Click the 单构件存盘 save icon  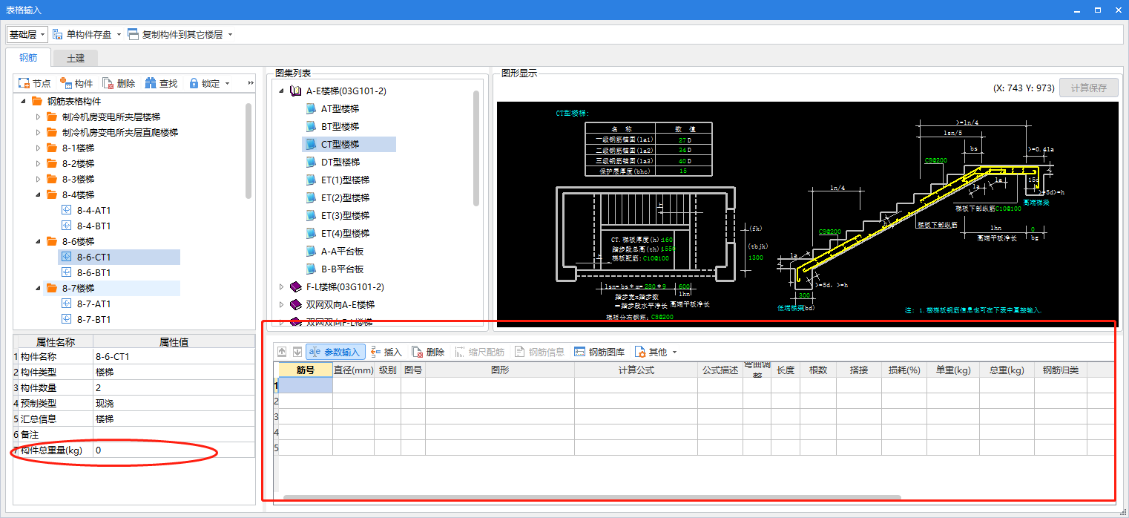[58, 34]
